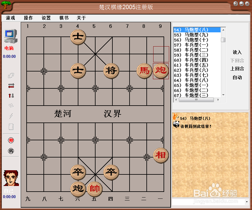Select the left black 卒 pawn piece
Viewport: 252px width, 210px height.
pos(78,172)
